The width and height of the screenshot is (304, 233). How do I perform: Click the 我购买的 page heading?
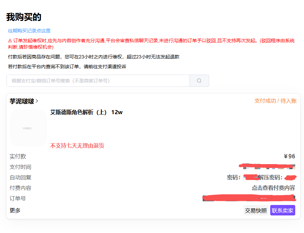click(24, 17)
